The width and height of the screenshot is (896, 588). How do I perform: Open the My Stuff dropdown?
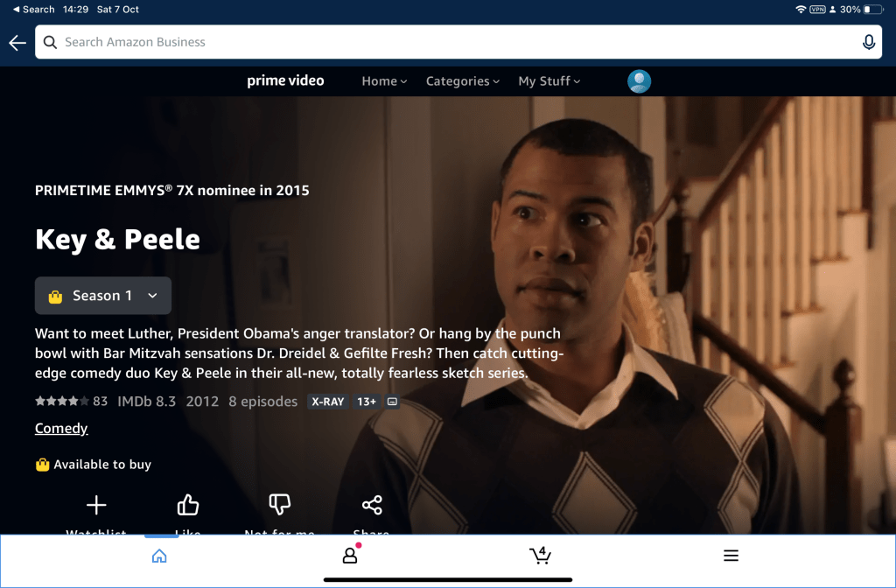coord(549,81)
